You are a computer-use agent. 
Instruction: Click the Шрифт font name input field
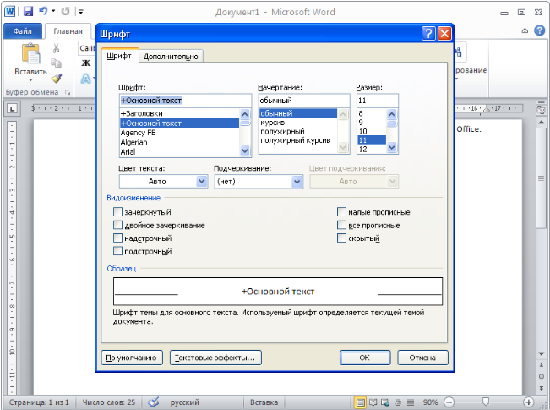point(185,101)
